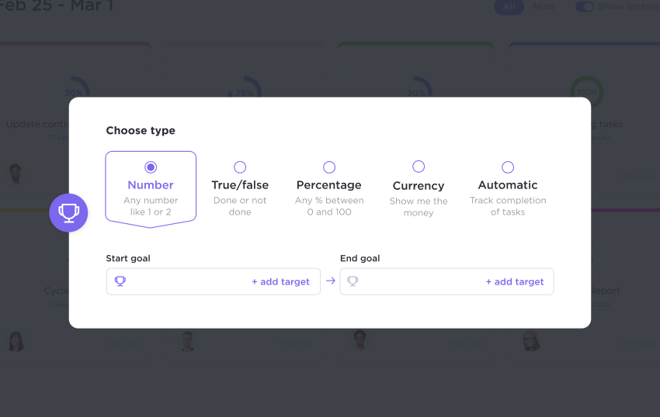
Task: Switch to the All filter tab
Action: (509, 7)
